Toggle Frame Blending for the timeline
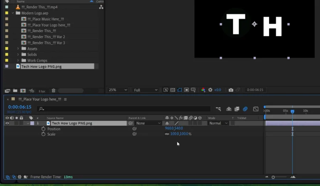The width and height of the screenshot is (320, 186). point(237,109)
